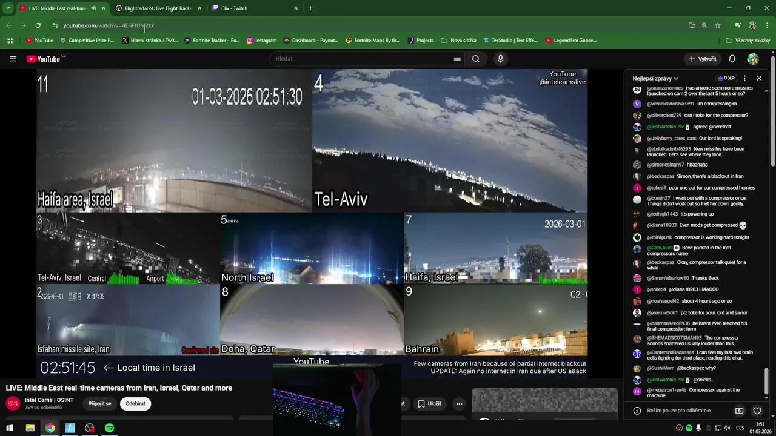The image size is (776, 436).
Task: Switch to Clix - Twitch tab
Action: pos(255,8)
